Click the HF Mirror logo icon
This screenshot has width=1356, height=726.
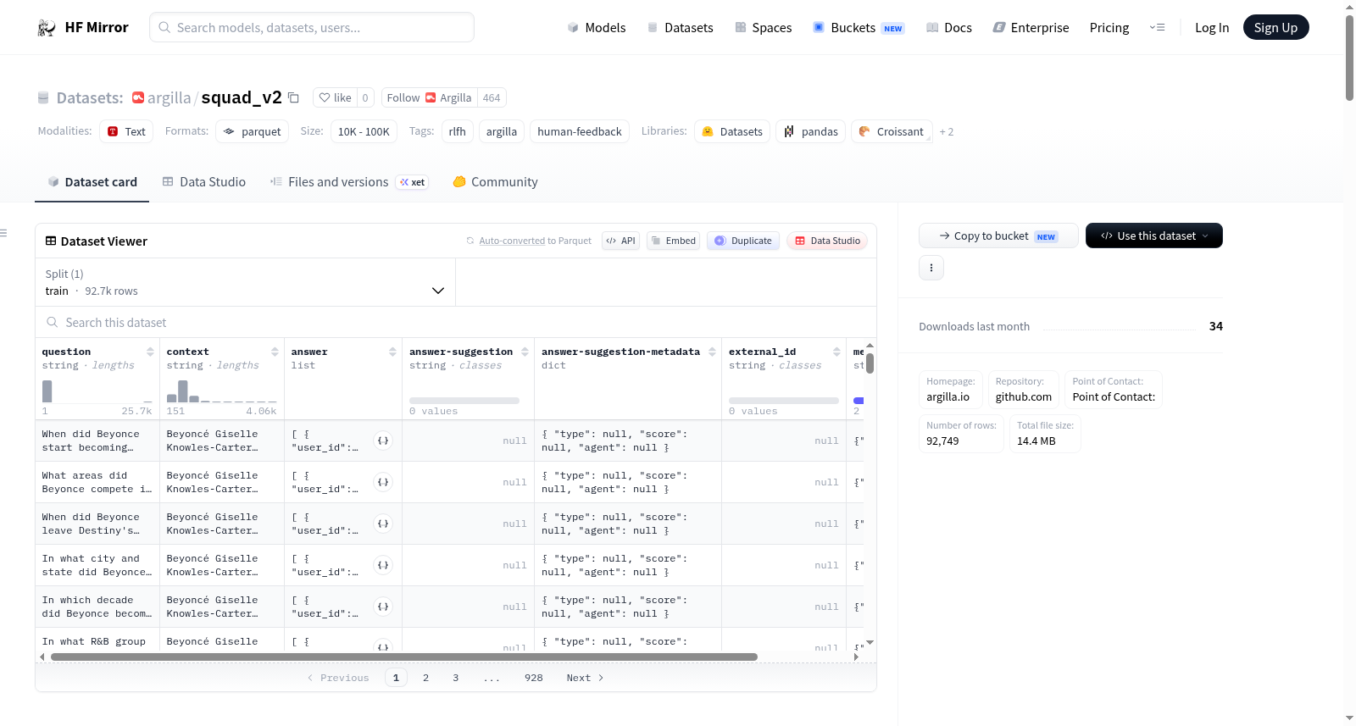(47, 28)
